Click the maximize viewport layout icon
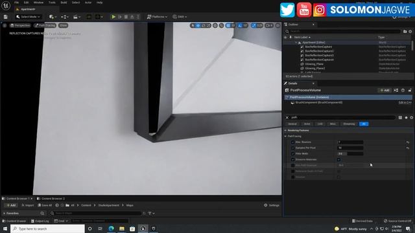415x233 pixels. (x=278, y=25)
